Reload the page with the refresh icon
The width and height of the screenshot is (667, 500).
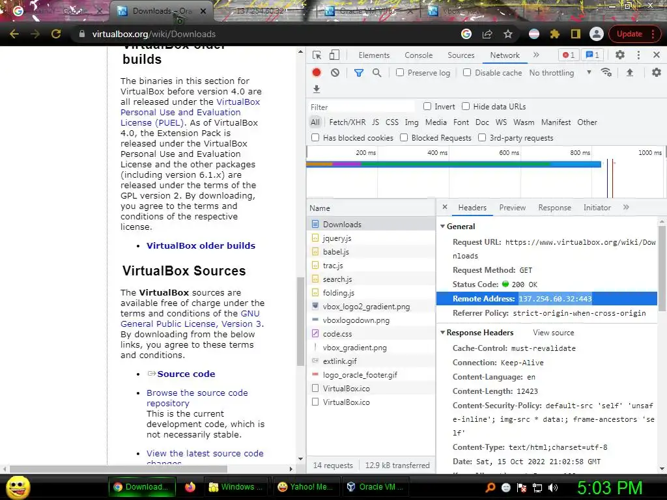click(56, 34)
